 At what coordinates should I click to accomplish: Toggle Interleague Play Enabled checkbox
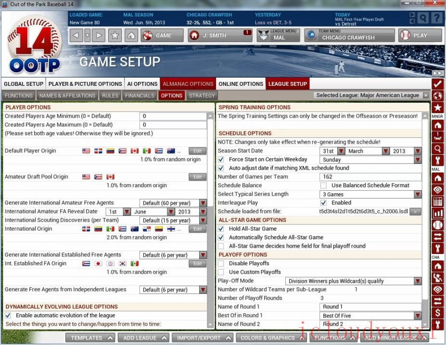click(323, 203)
